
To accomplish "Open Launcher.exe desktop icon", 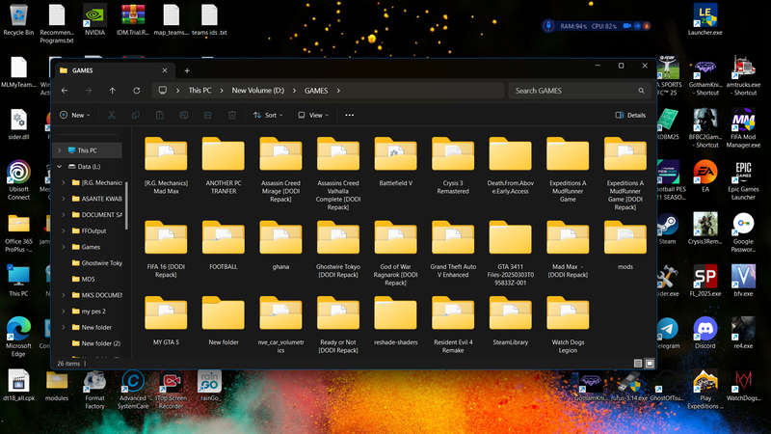I will (x=705, y=20).
